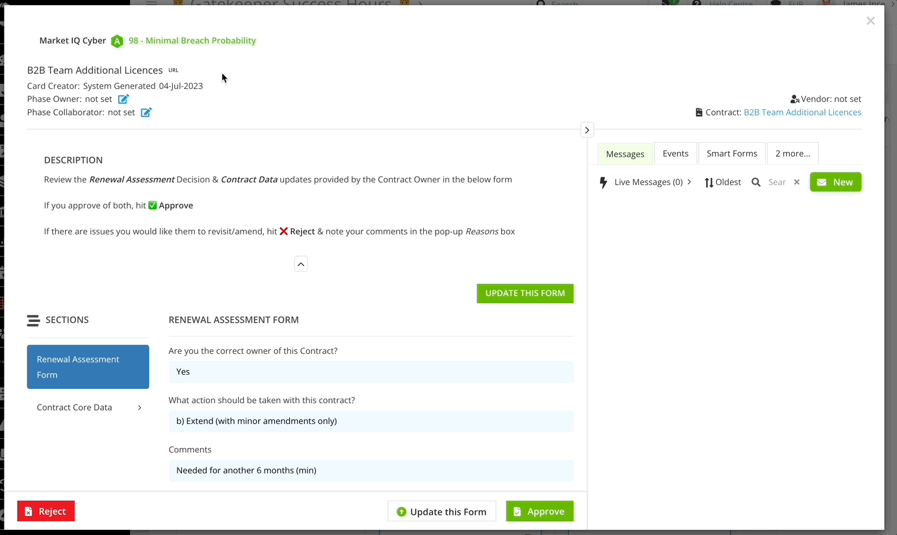Click the Contract Core Data chevron arrow
The height and width of the screenshot is (535, 897).
140,408
